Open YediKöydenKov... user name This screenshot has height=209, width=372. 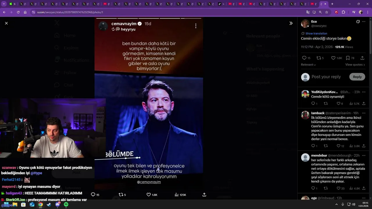[x=324, y=92]
